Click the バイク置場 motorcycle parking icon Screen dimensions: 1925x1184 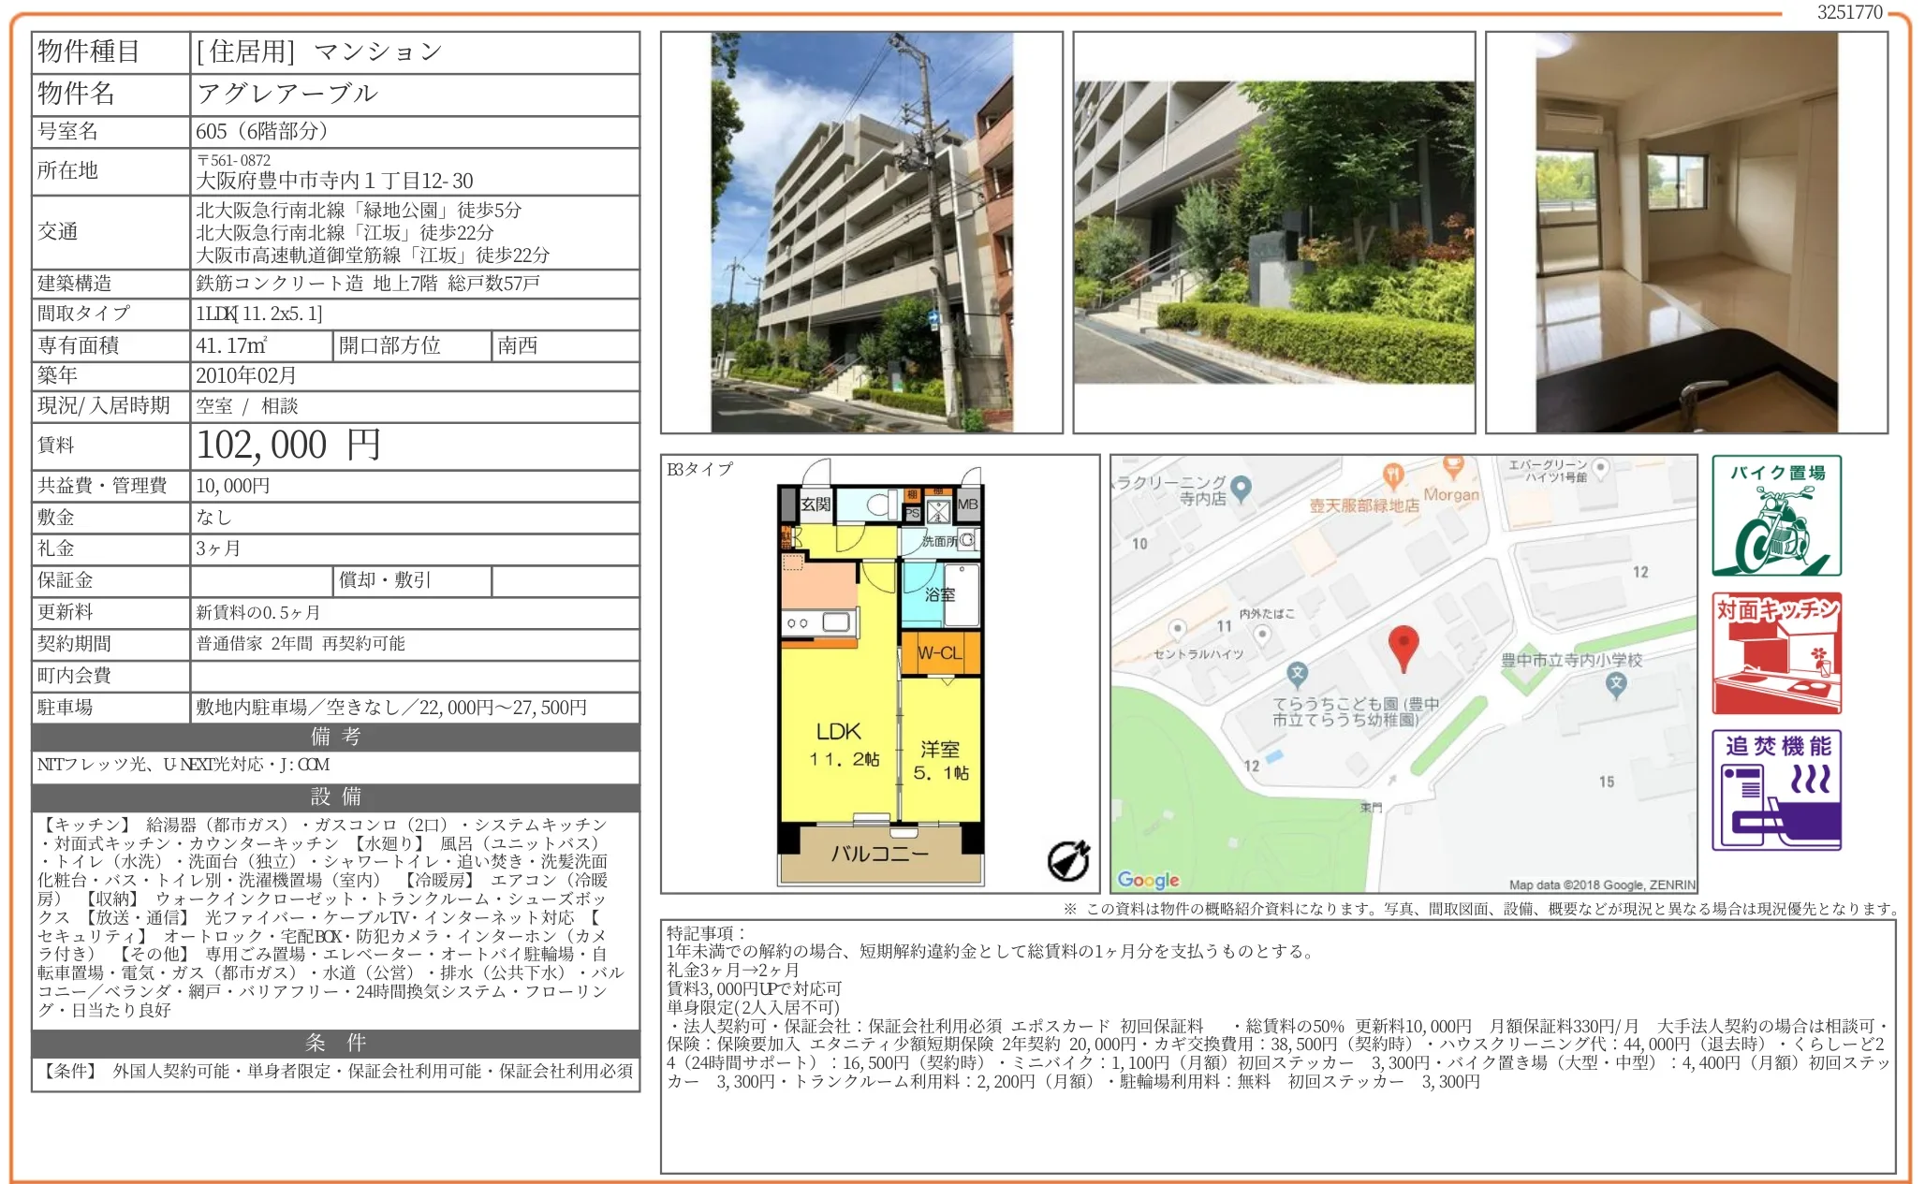(x=1775, y=516)
